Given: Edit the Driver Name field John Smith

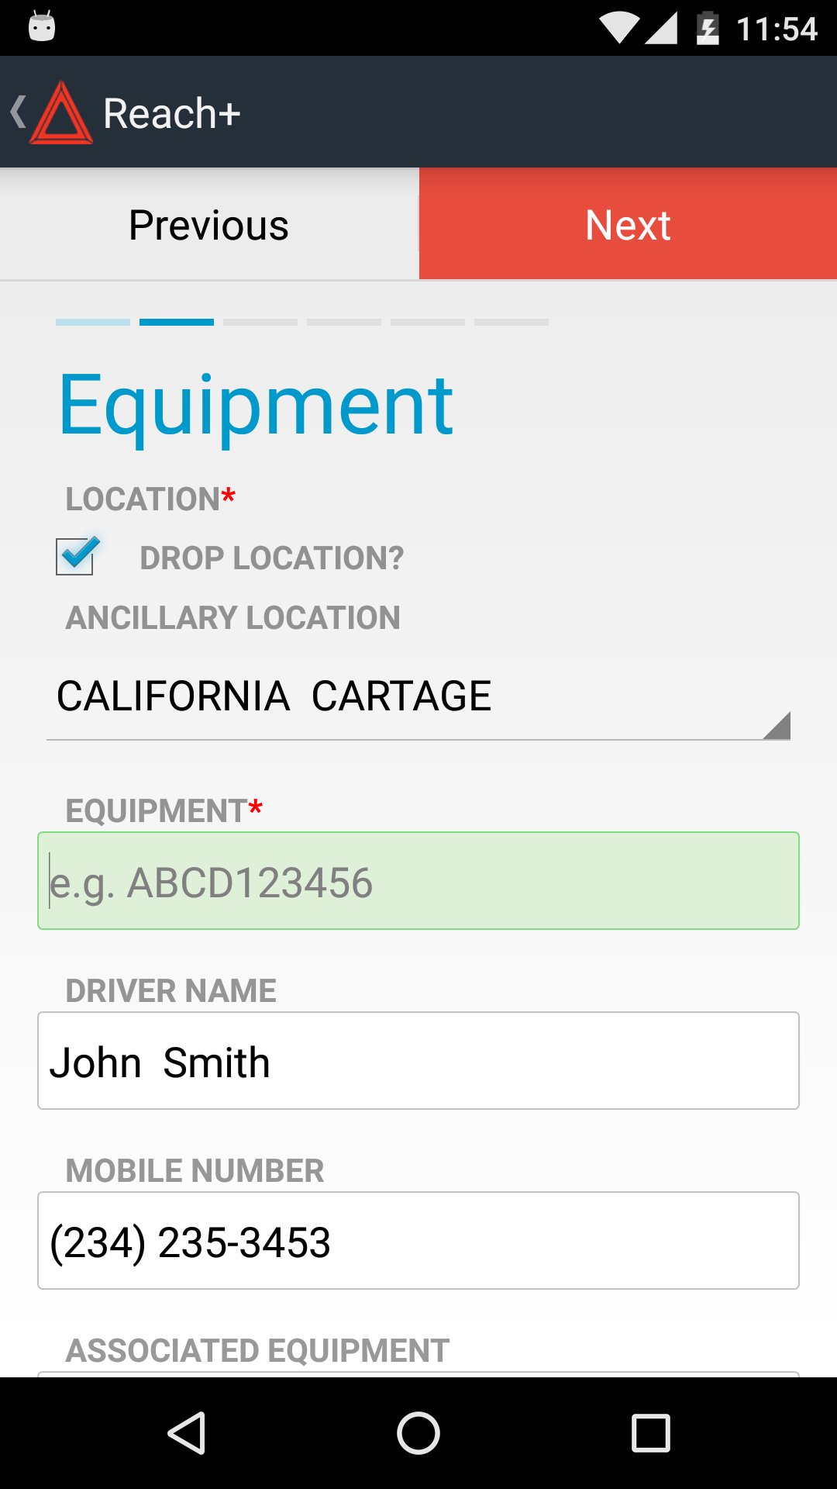Looking at the screenshot, I should tap(418, 1061).
